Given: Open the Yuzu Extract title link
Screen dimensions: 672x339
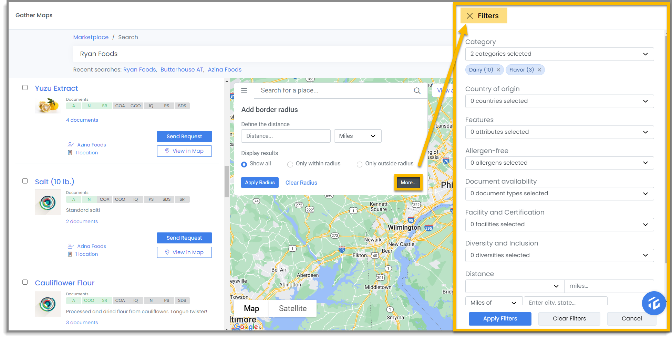Looking at the screenshot, I should 56,88.
